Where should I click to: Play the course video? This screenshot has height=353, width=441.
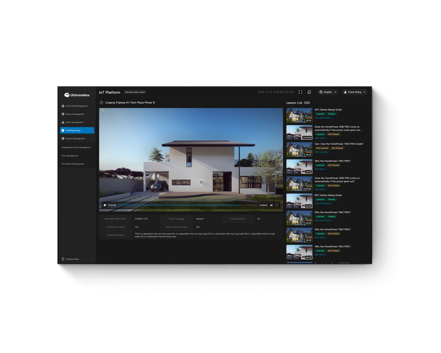[x=105, y=205]
